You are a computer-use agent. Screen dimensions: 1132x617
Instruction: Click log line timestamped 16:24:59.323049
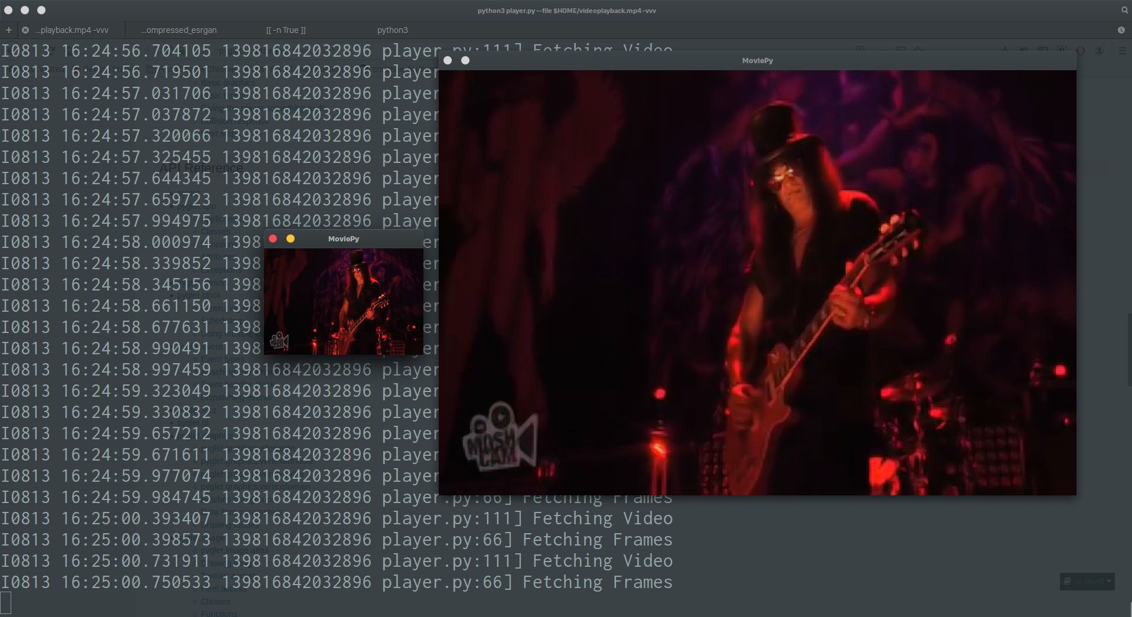click(219, 391)
